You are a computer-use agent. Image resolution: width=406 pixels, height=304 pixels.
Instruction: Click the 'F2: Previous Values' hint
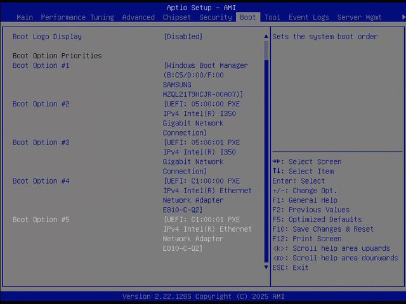[x=311, y=210]
